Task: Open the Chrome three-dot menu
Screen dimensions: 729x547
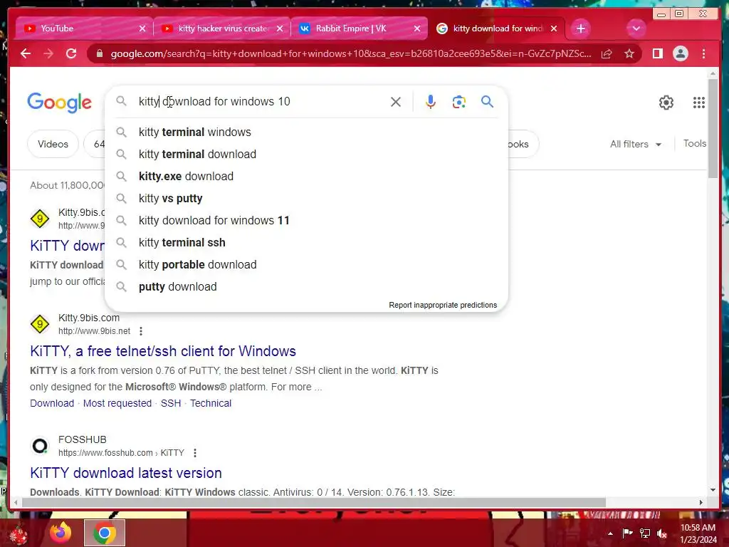Action: click(x=703, y=54)
